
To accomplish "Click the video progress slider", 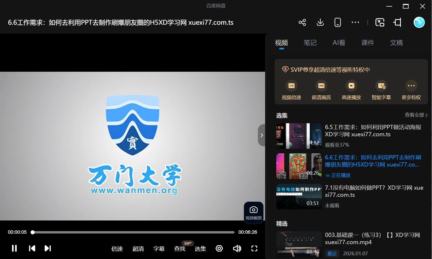I will pos(133,232).
